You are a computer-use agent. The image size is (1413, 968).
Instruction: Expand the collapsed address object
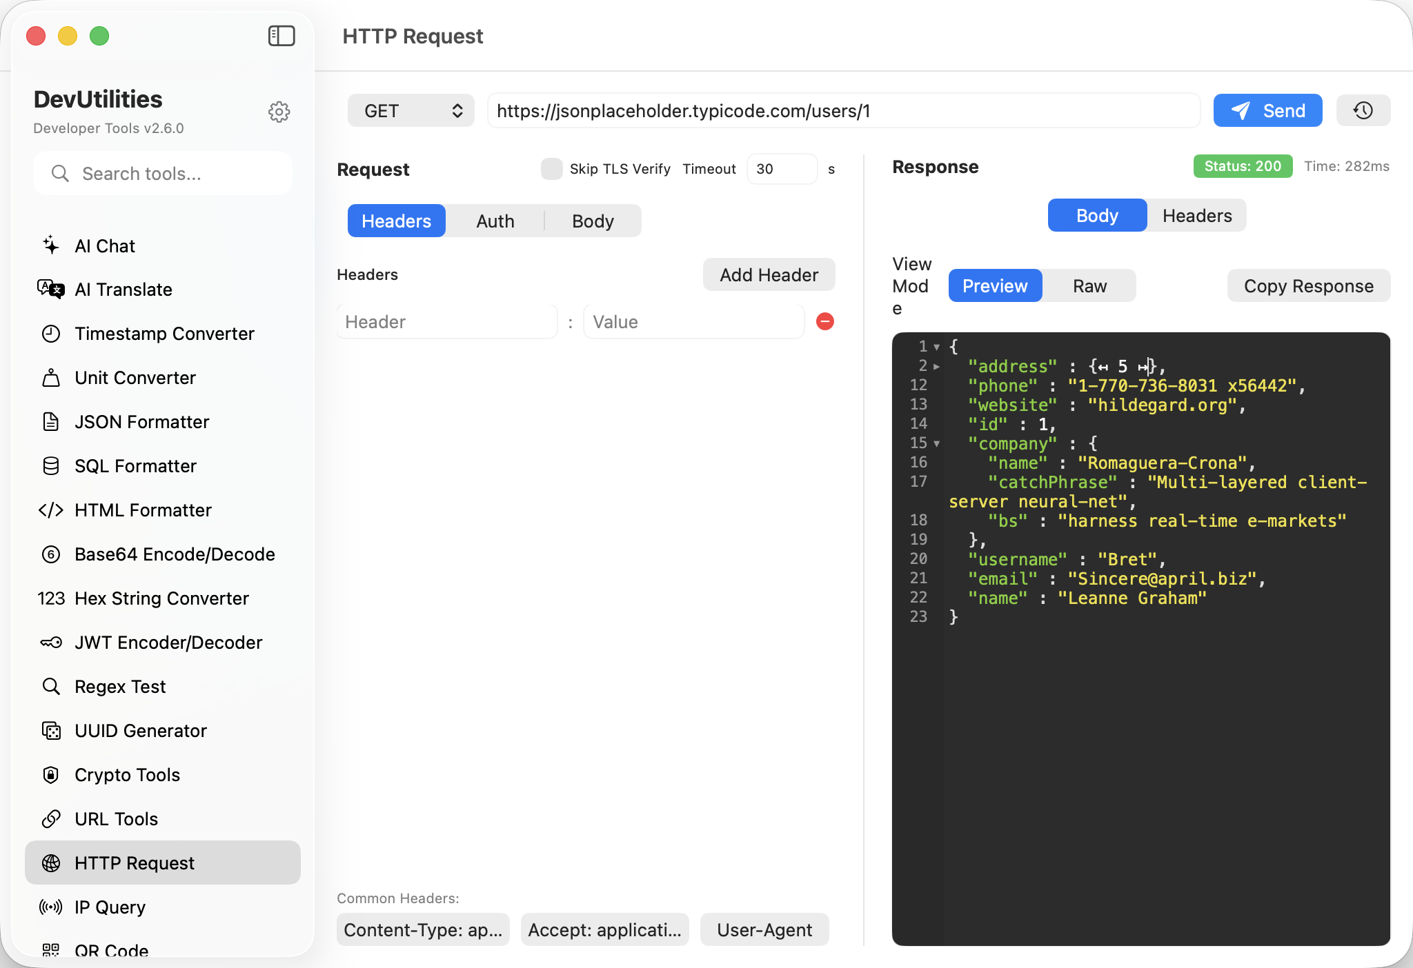tap(936, 367)
